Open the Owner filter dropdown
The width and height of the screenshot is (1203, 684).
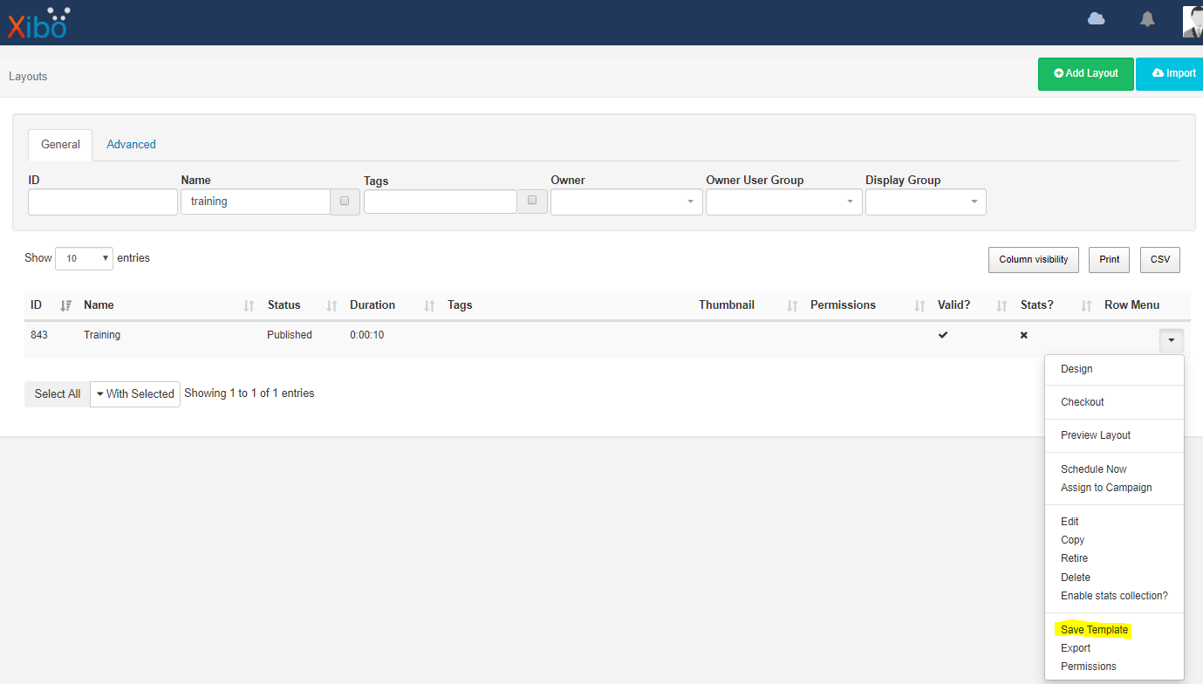626,202
